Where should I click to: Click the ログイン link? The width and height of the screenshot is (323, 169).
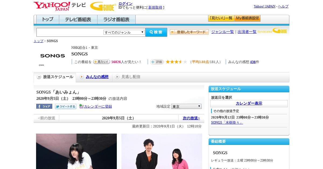pyautogui.click(x=125, y=3)
